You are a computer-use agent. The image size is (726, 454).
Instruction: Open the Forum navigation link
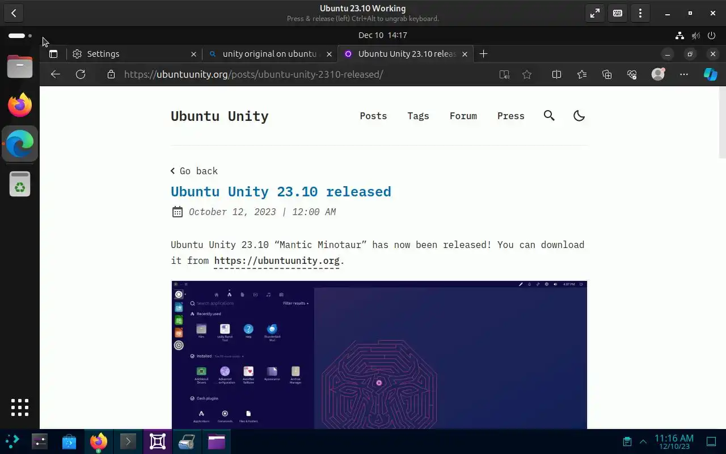[463, 116]
